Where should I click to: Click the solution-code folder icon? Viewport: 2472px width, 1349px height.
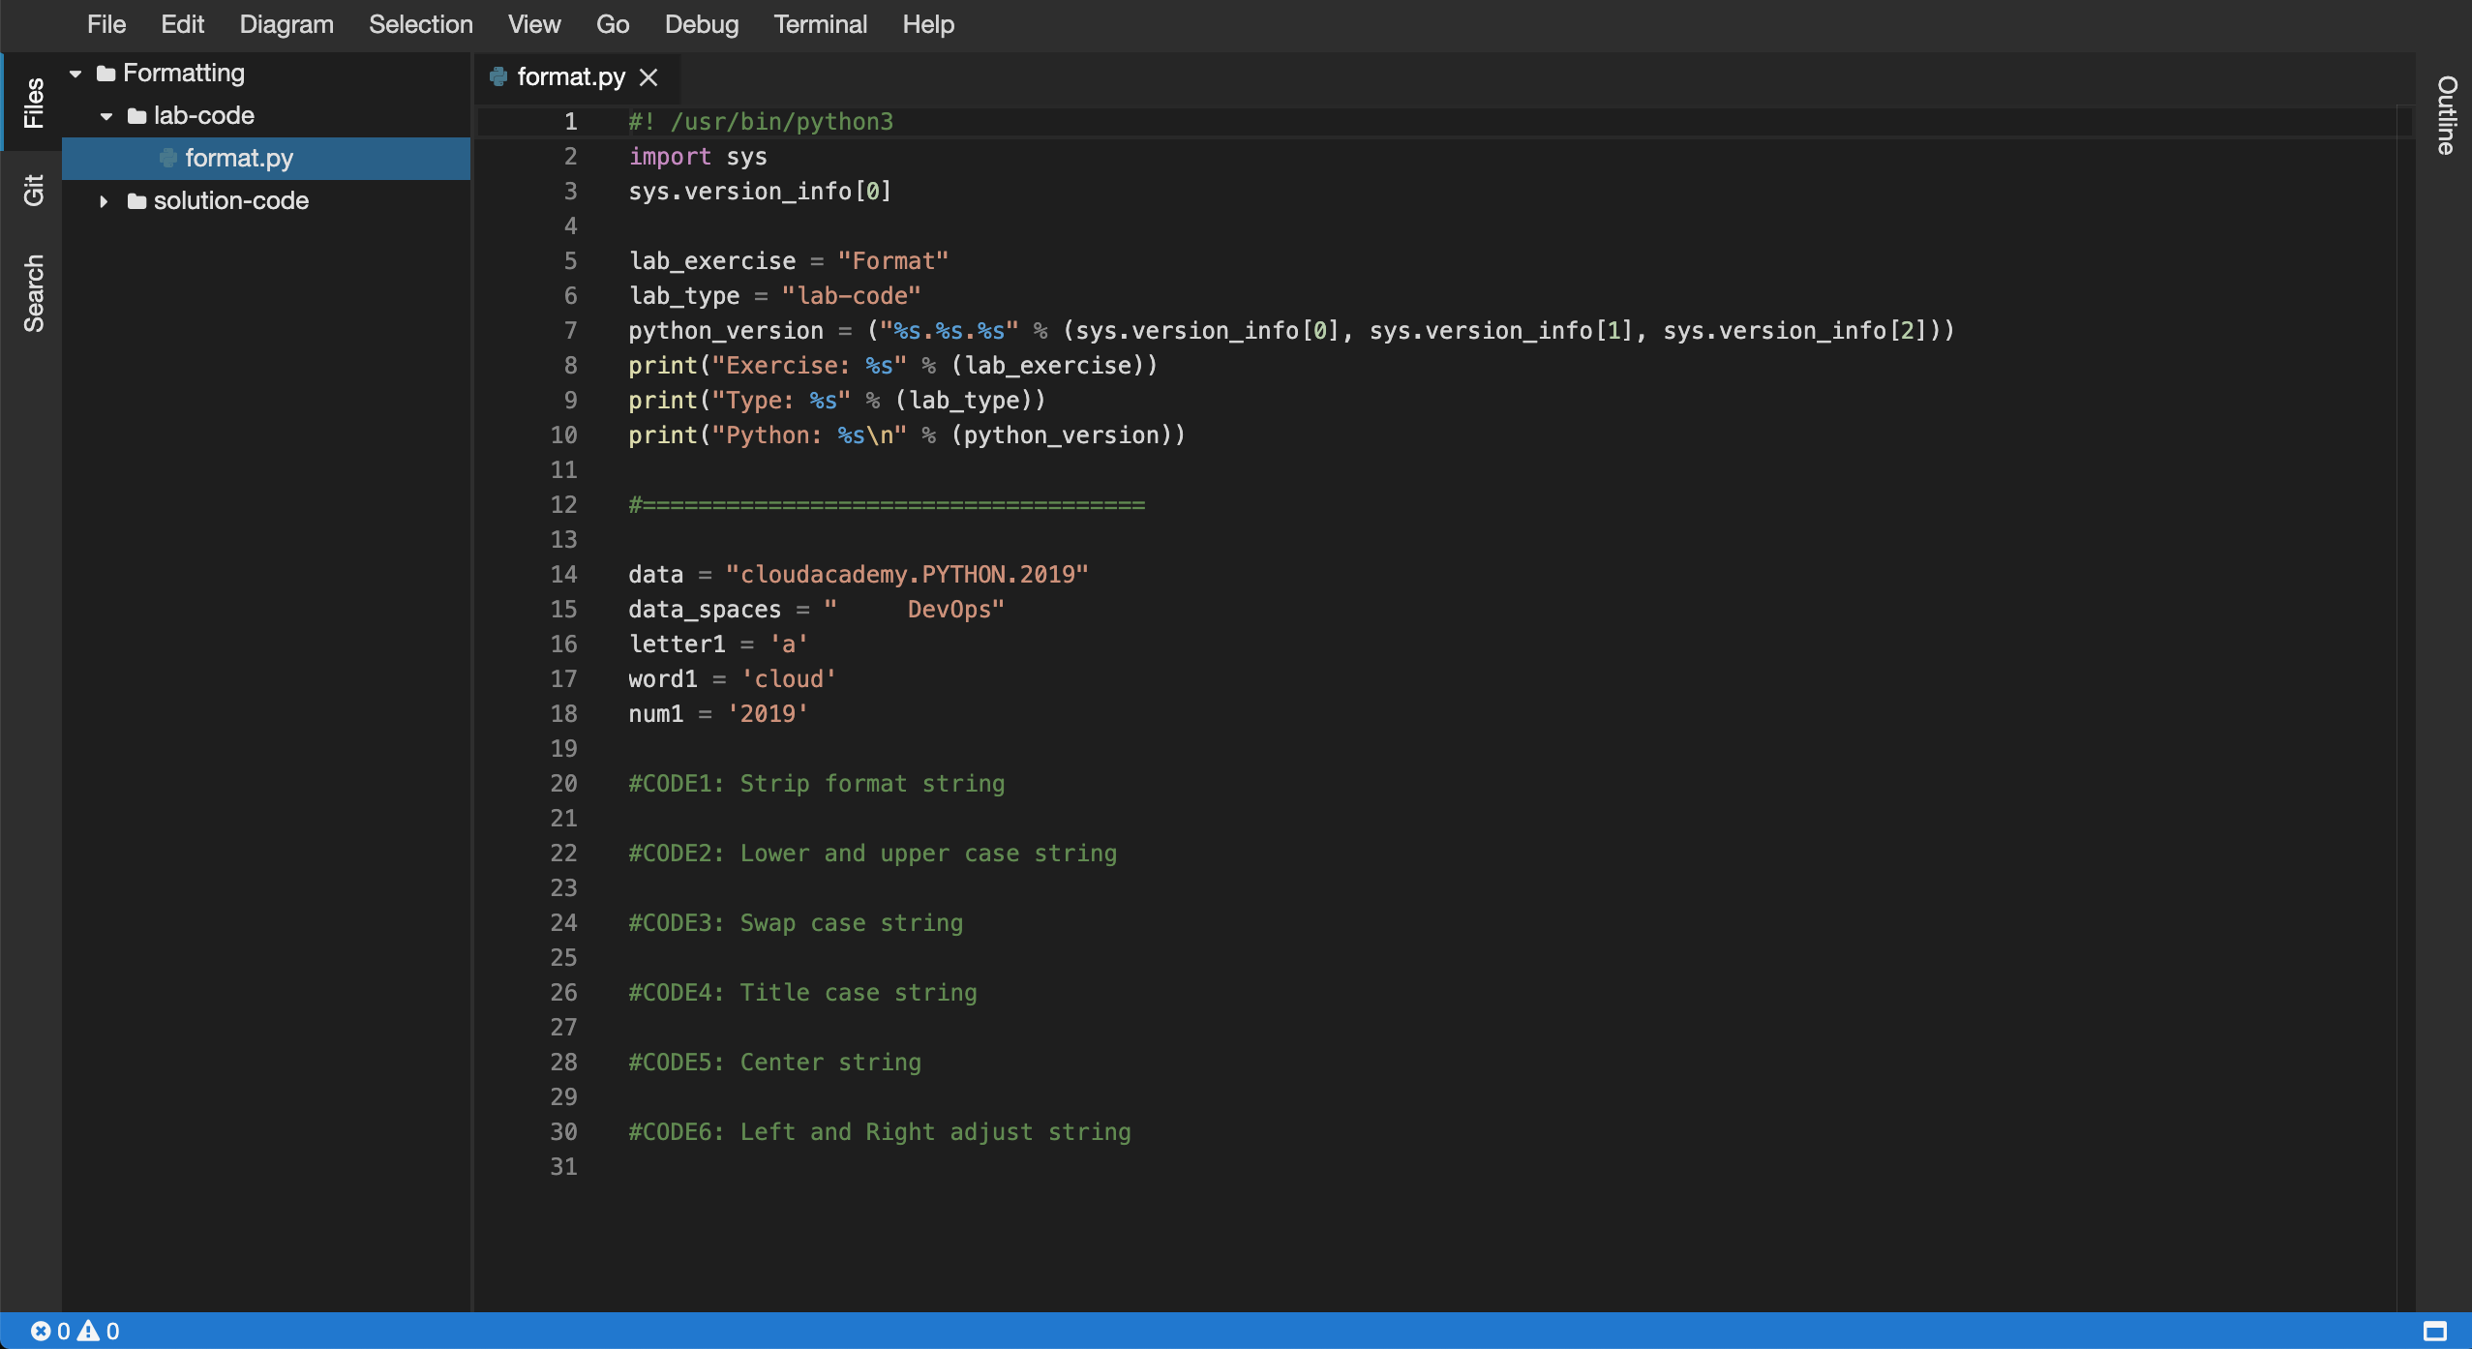(x=137, y=201)
